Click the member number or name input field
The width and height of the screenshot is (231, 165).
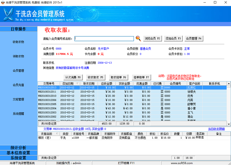click(104, 38)
